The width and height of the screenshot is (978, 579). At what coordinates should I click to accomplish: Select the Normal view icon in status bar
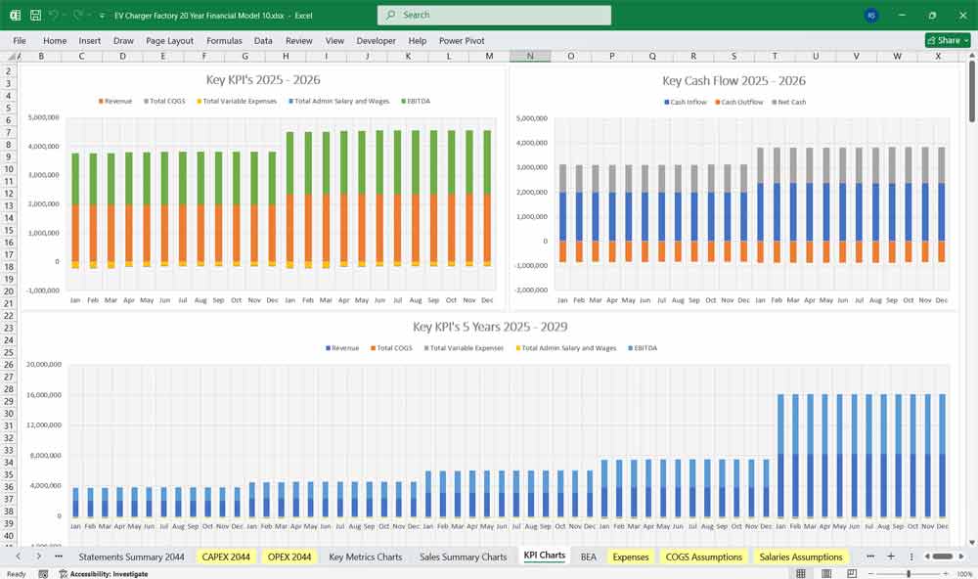pos(802,573)
